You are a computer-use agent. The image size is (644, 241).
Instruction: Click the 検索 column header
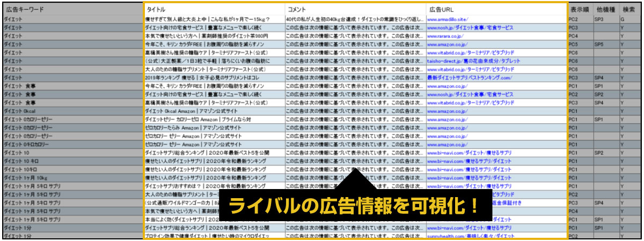(630, 10)
